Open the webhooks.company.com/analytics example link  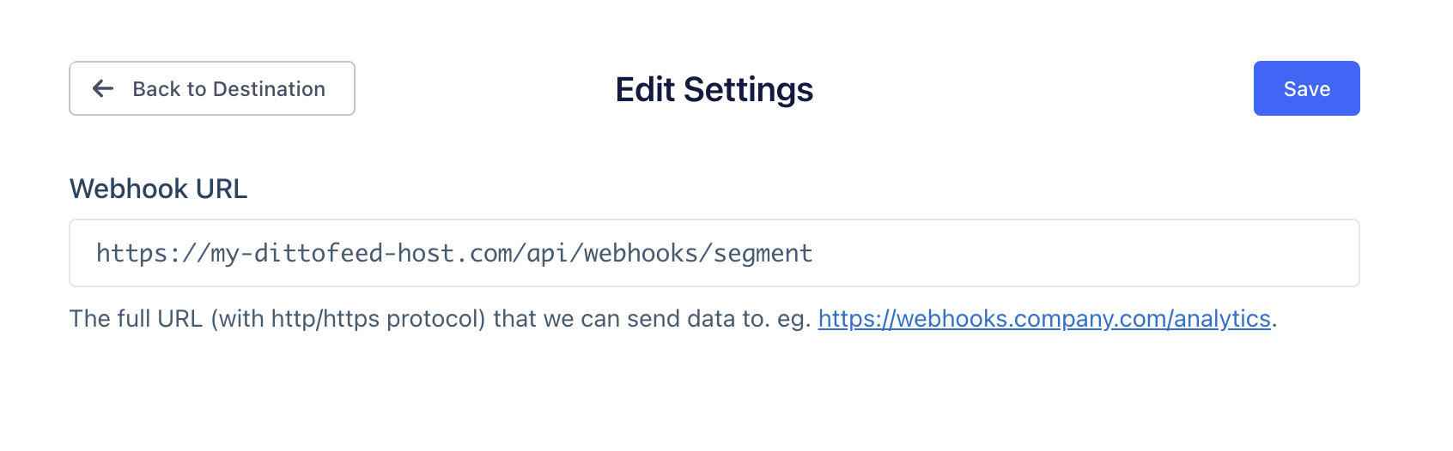pos(1044,319)
